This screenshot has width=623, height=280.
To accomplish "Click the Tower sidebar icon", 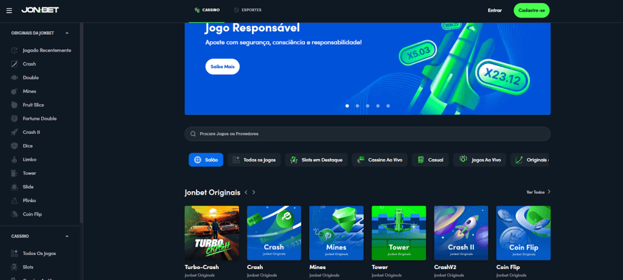I will point(15,173).
